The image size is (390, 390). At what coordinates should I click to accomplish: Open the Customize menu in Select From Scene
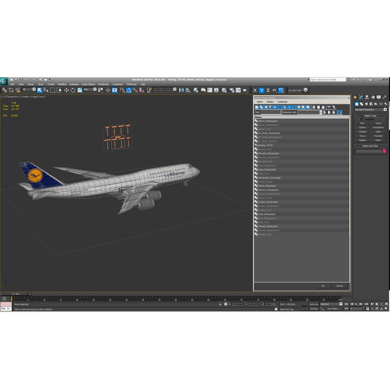pyautogui.click(x=282, y=102)
